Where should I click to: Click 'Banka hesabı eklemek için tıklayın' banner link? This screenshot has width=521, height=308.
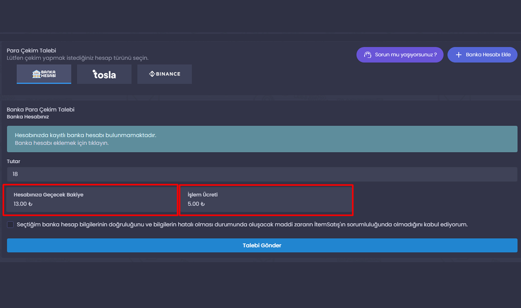coord(62,143)
